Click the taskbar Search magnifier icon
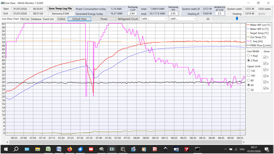The width and height of the screenshot is (274, 154). point(16,149)
